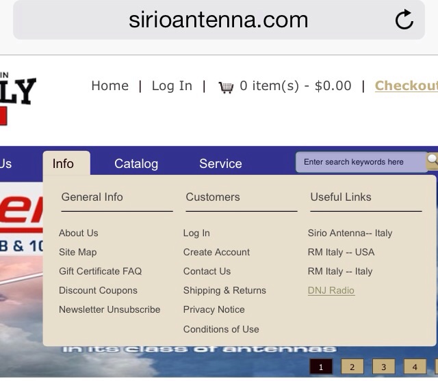Click Newsletter Unsubscribe
Viewport: 438px width, 381px height.
[x=109, y=309]
